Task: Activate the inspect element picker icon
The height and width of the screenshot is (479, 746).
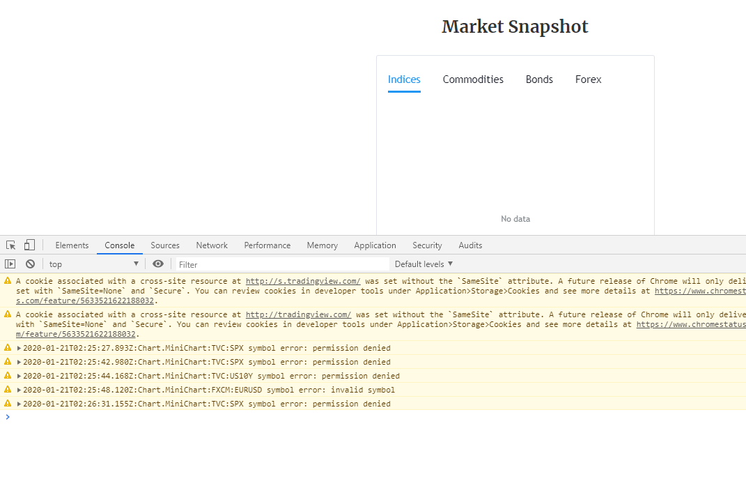Action: click(11, 245)
